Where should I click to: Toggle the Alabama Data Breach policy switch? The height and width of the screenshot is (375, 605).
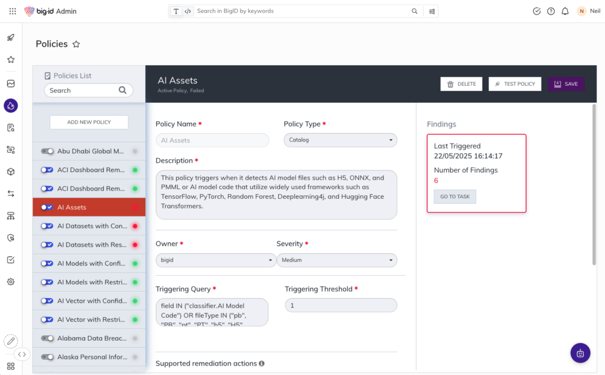[47, 338]
